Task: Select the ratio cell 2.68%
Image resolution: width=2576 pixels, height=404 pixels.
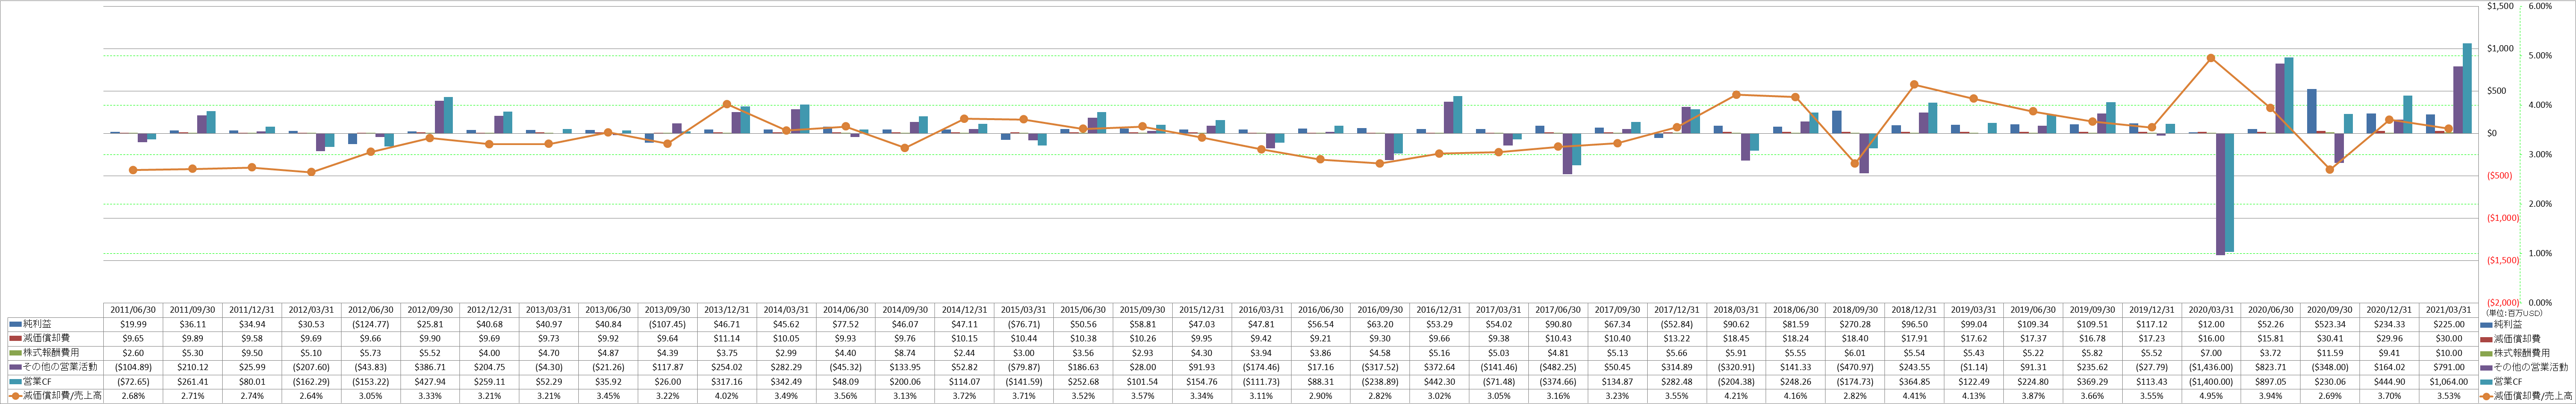Action: 133,395
